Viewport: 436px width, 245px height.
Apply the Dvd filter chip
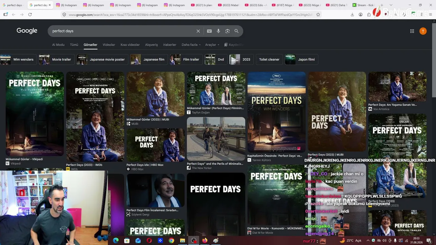click(x=216, y=60)
